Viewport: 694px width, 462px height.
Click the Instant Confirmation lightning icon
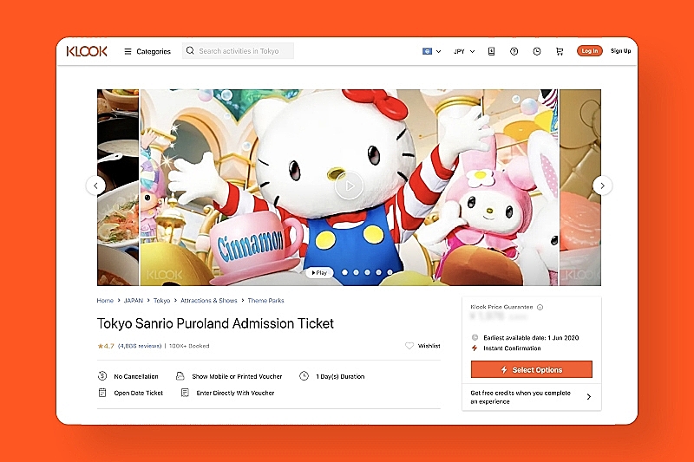[x=475, y=348]
